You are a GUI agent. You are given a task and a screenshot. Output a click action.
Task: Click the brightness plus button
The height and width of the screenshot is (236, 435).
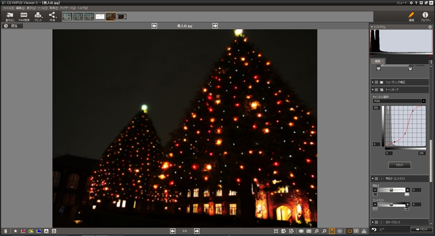click(407, 190)
